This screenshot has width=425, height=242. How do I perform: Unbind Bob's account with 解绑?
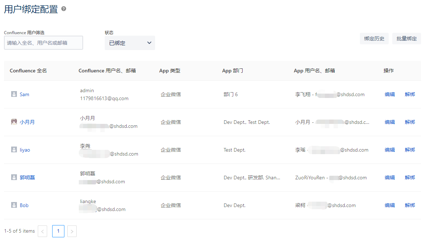point(410,205)
